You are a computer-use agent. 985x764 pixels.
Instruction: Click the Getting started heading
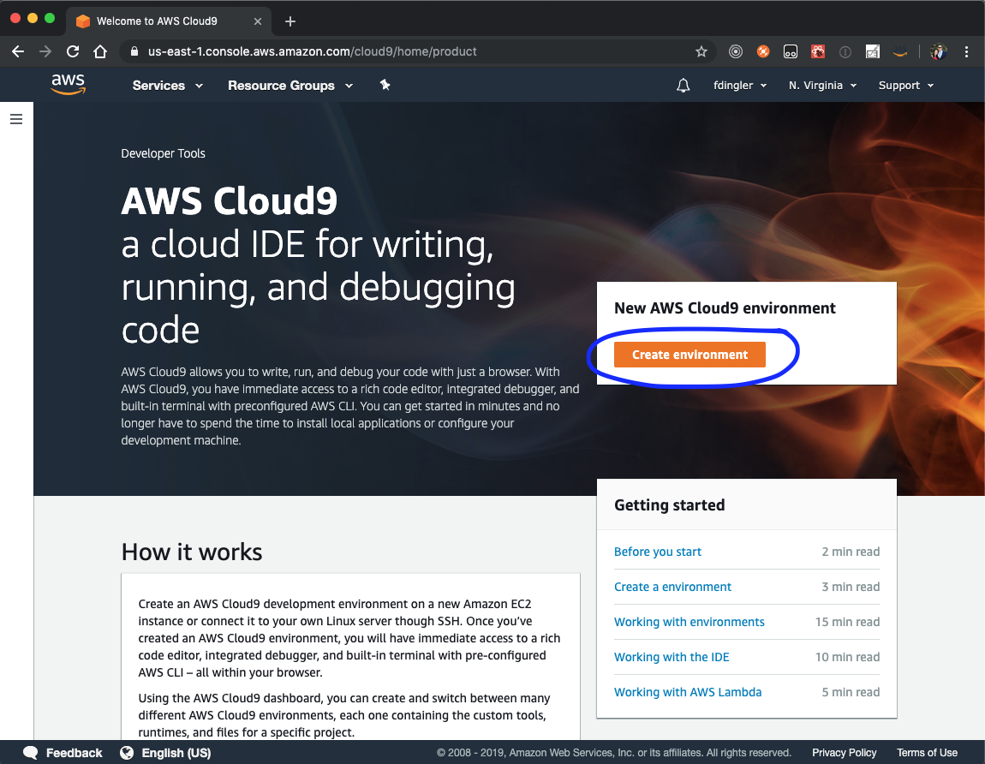(x=669, y=505)
